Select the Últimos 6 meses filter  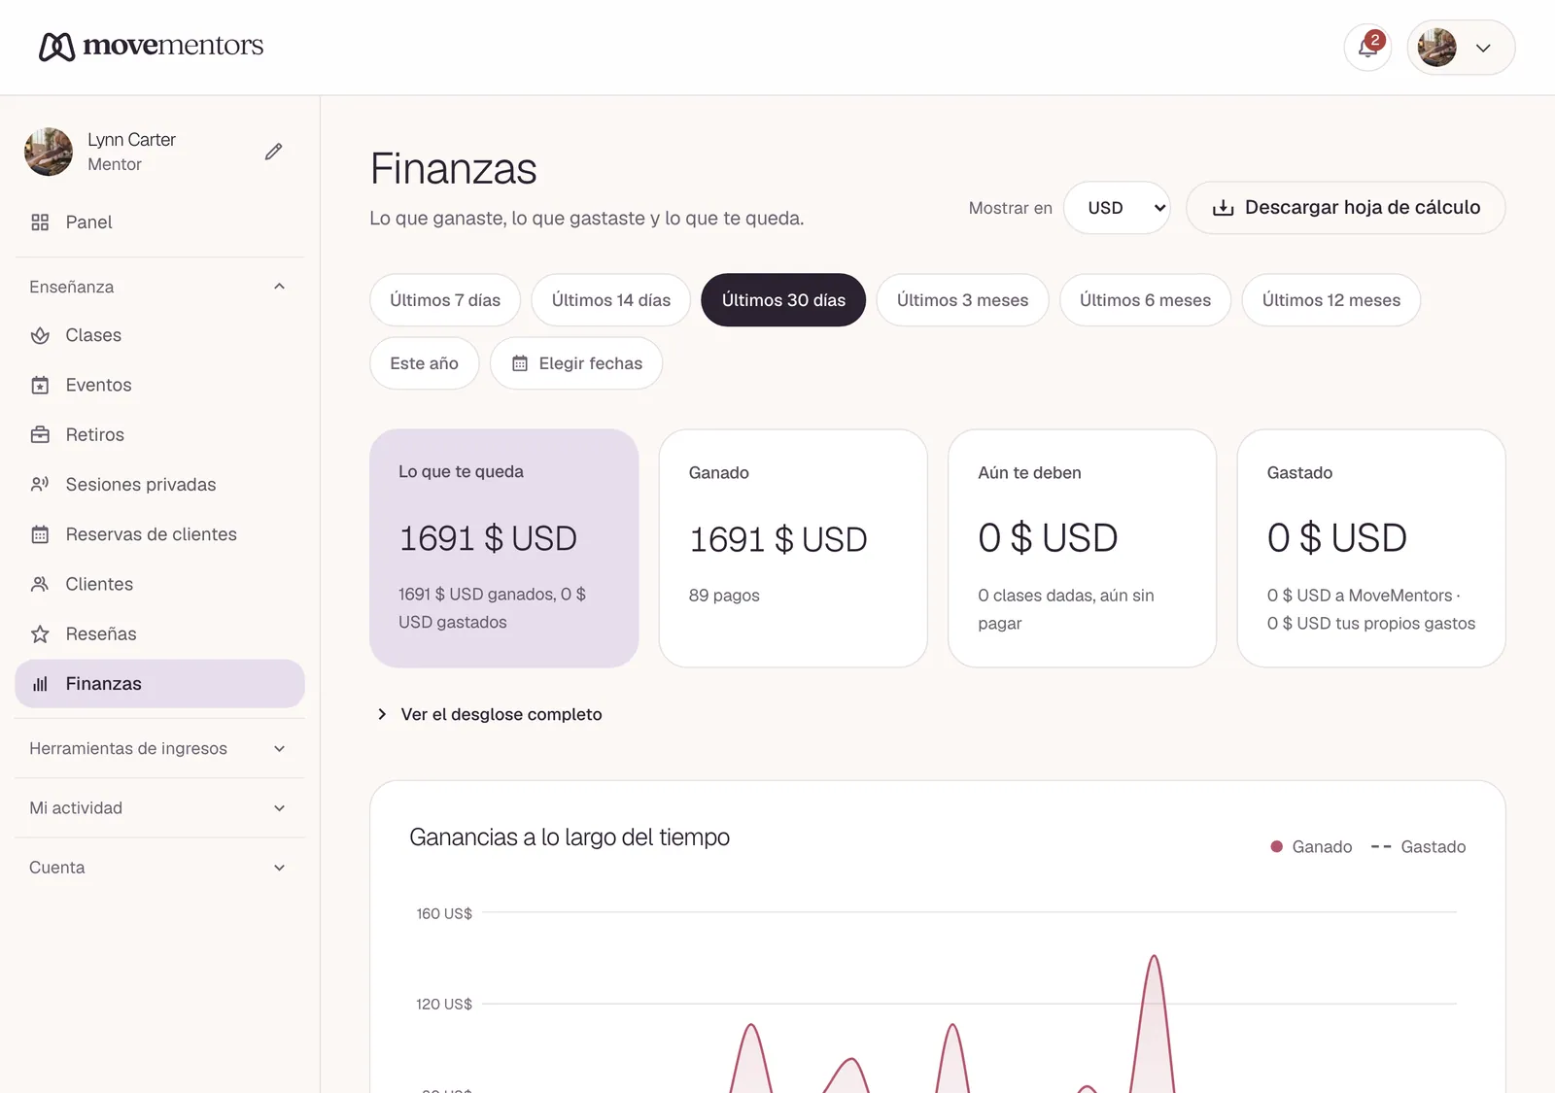[1145, 300]
